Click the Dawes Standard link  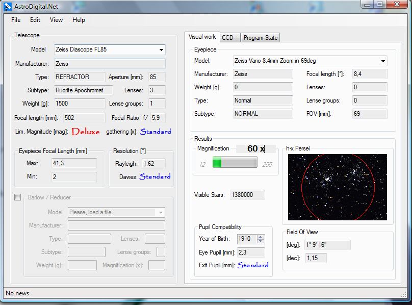tap(155, 176)
